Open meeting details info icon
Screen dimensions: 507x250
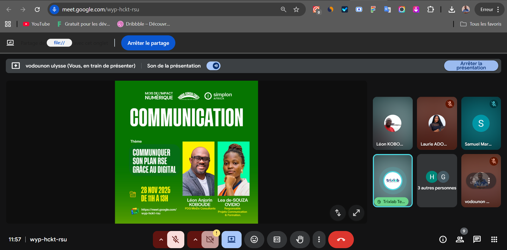[443, 240]
